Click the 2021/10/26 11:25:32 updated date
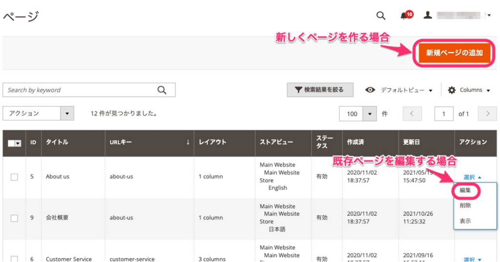This screenshot has width=500, height=262. pyautogui.click(x=418, y=218)
